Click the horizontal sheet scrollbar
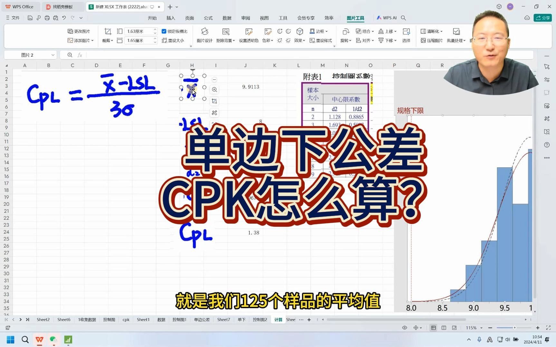 (x=396, y=320)
